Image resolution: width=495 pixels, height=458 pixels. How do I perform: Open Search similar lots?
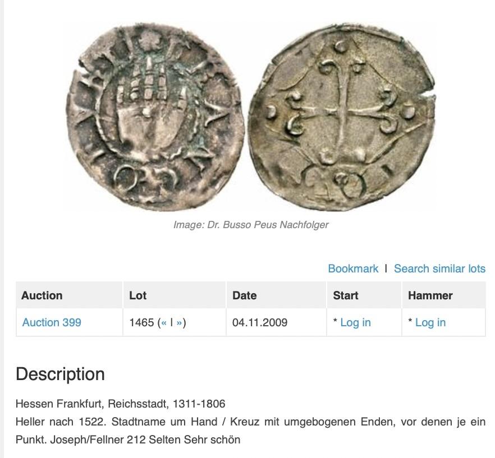[440, 269]
